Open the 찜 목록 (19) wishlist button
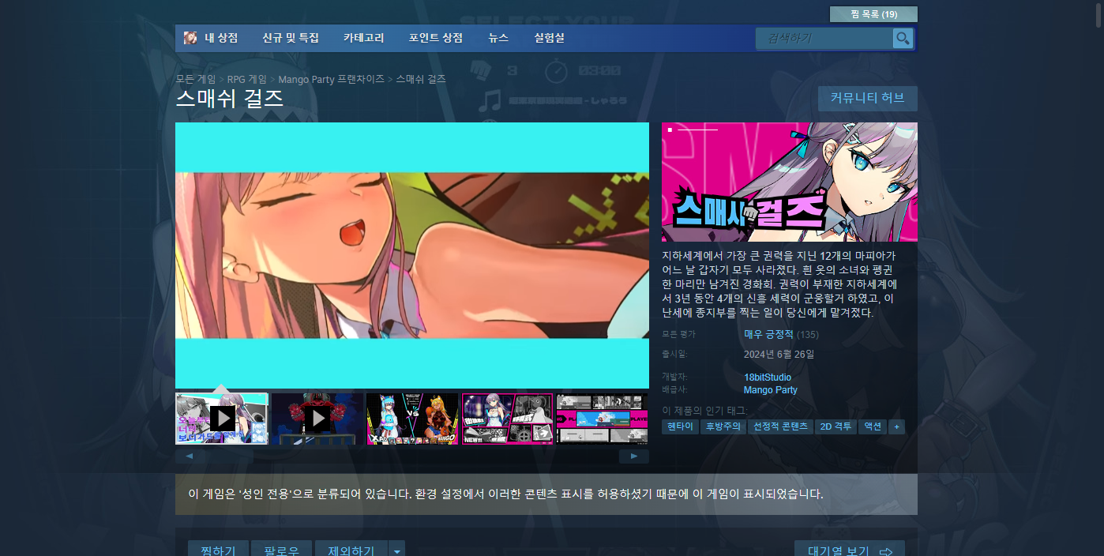 873,14
